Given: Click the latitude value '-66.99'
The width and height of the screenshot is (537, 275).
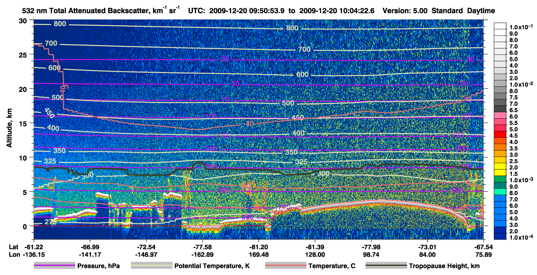Looking at the screenshot, I should point(90,247).
